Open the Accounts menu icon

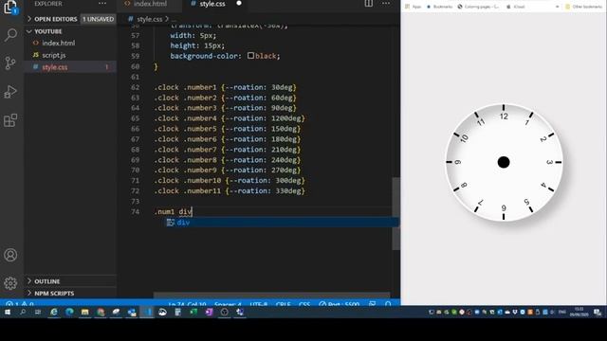pyautogui.click(x=10, y=255)
